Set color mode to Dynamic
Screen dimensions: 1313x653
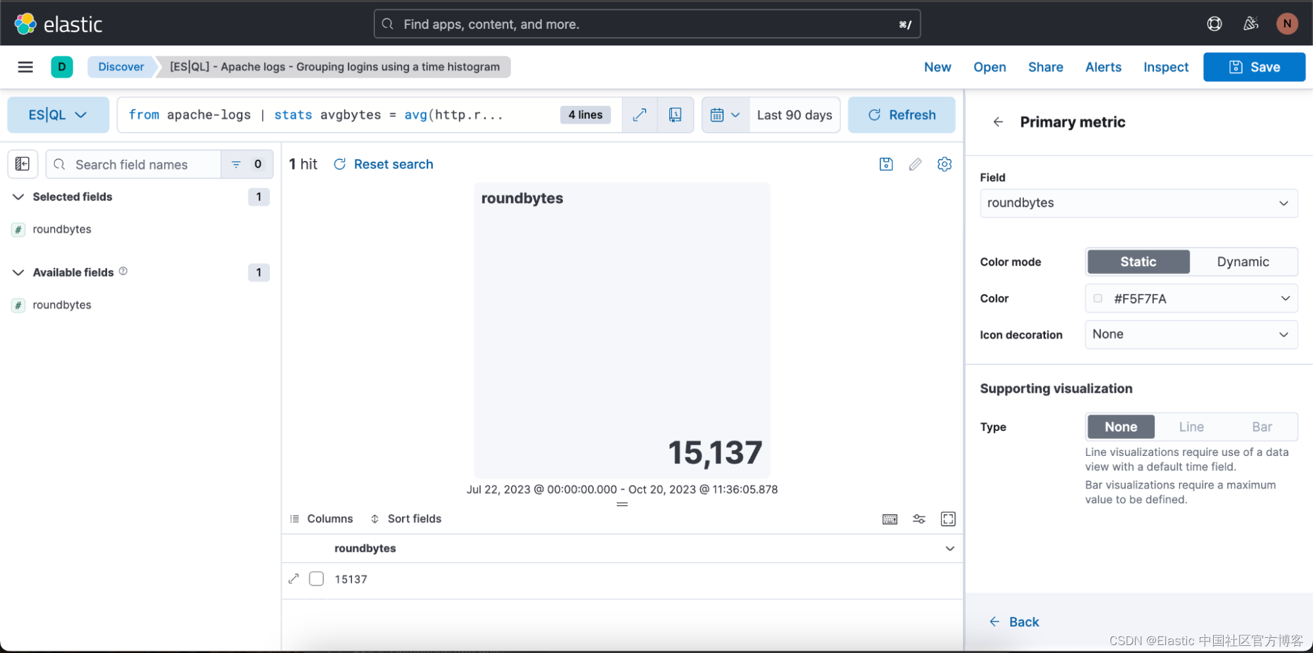[1243, 261]
